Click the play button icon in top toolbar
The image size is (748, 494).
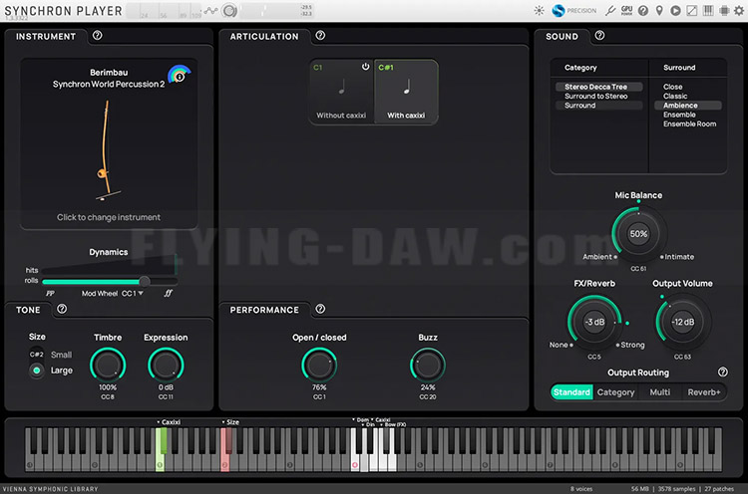pyautogui.click(x=675, y=11)
